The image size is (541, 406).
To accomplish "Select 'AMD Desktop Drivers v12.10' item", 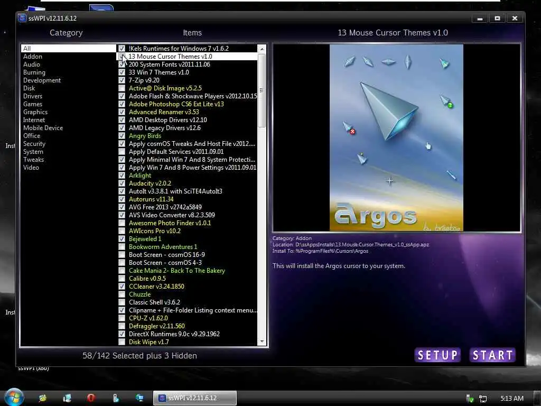I will coord(167,120).
